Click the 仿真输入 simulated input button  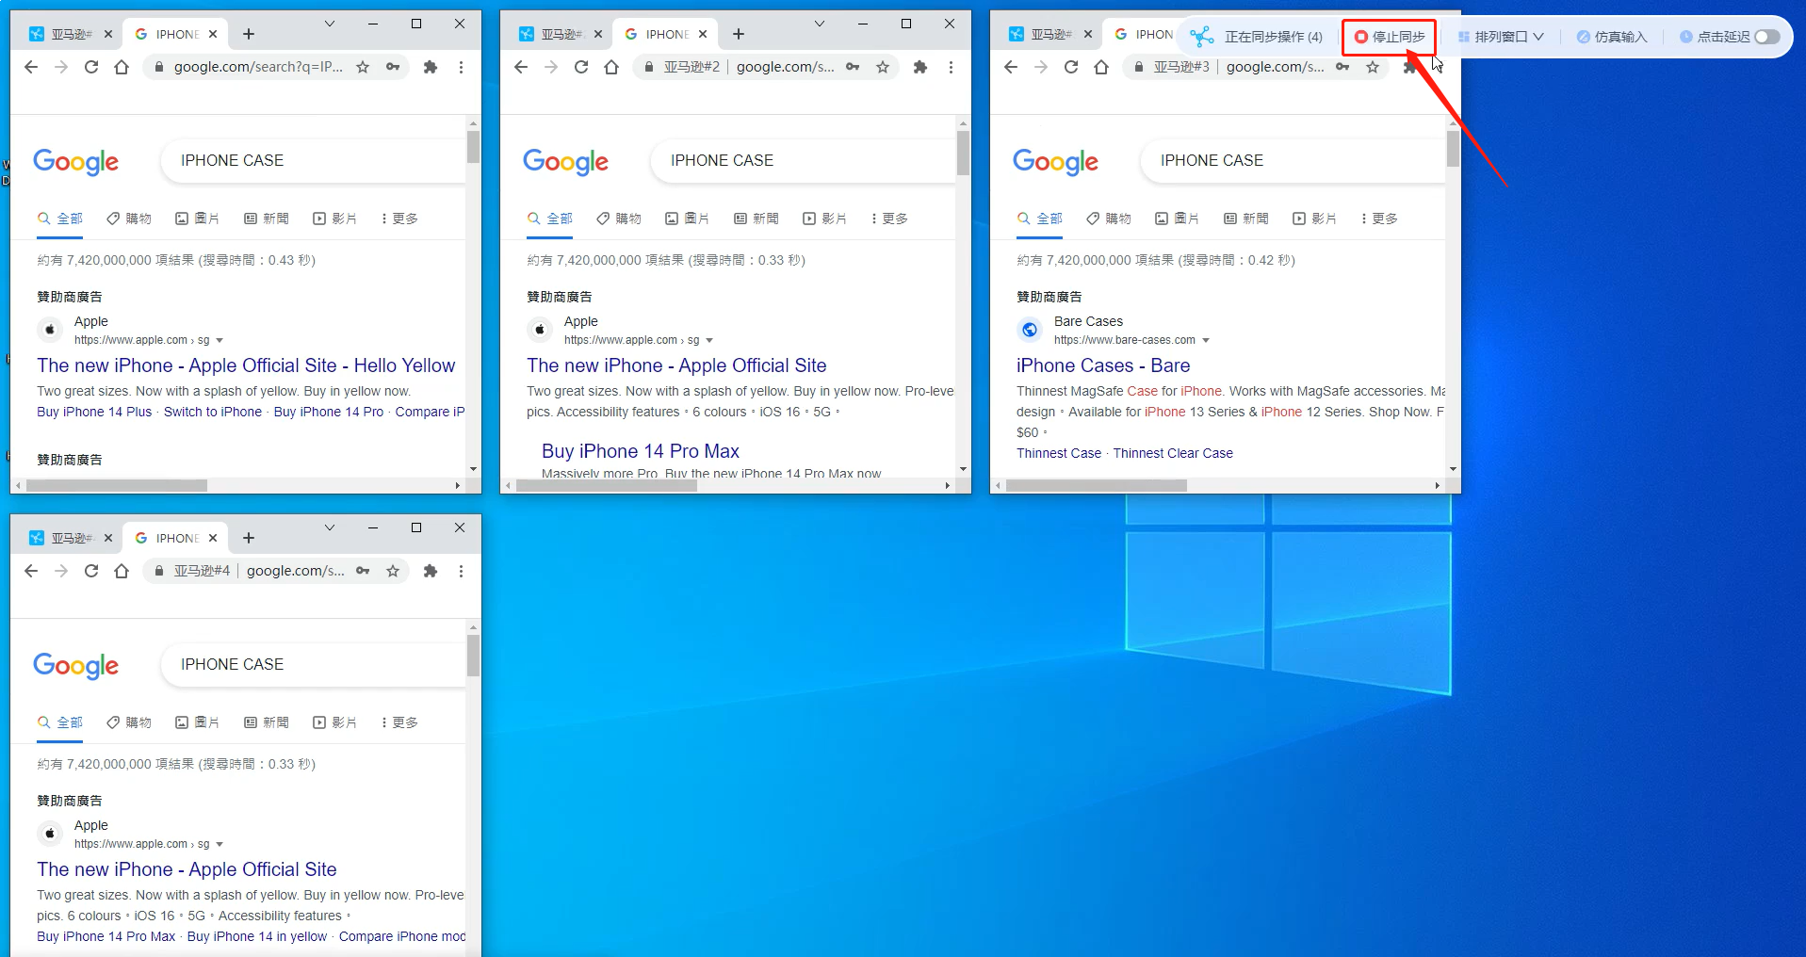click(x=1612, y=37)
